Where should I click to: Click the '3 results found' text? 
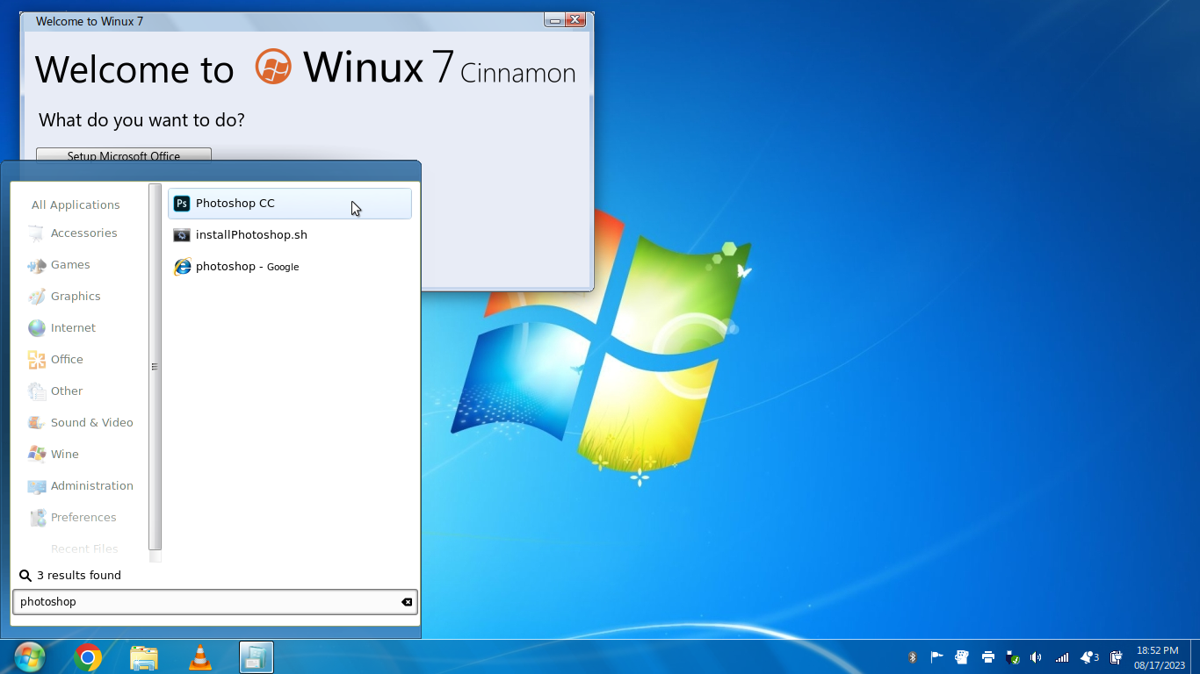[x=79, y=576]
